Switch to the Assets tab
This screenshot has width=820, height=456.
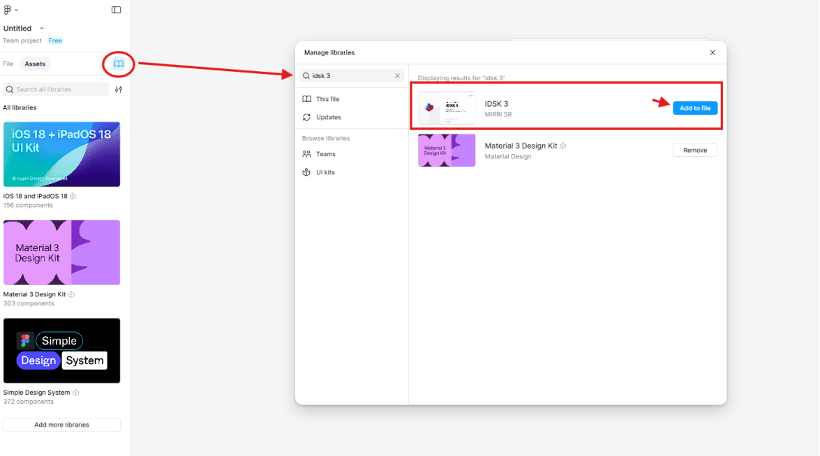[x=35, y=64]
